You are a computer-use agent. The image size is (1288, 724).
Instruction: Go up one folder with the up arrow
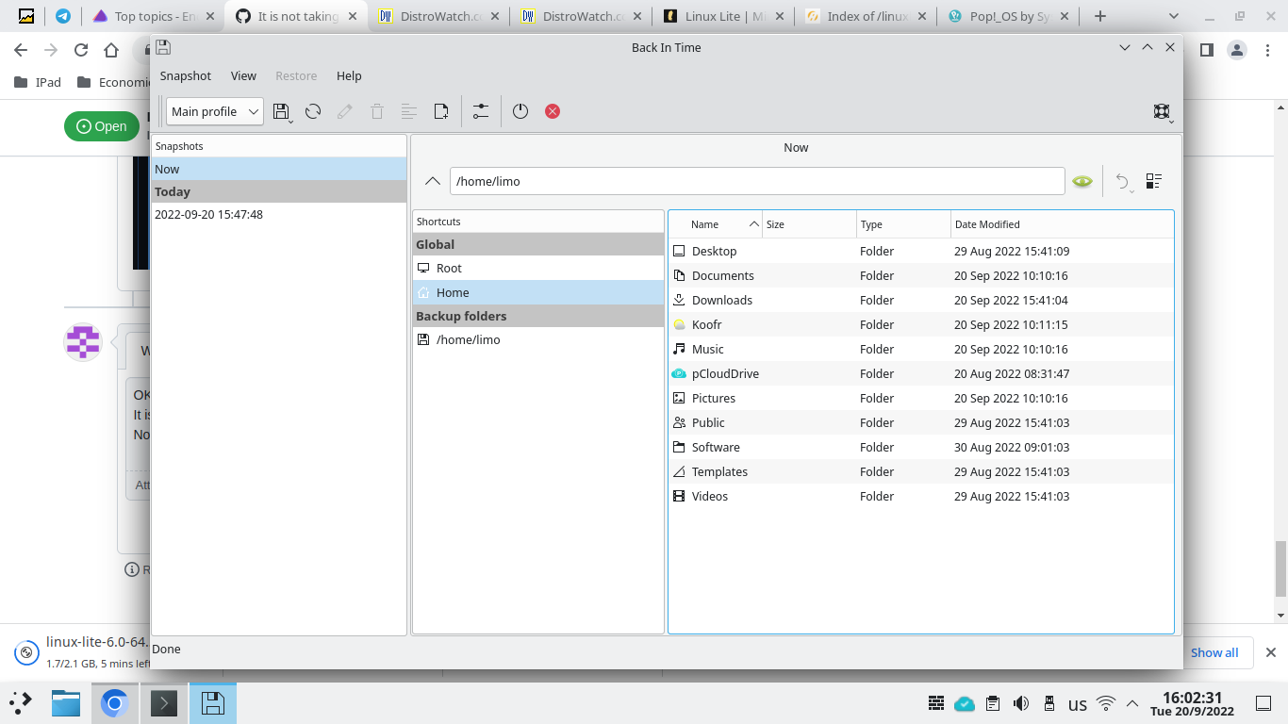[x=432, y=181]
